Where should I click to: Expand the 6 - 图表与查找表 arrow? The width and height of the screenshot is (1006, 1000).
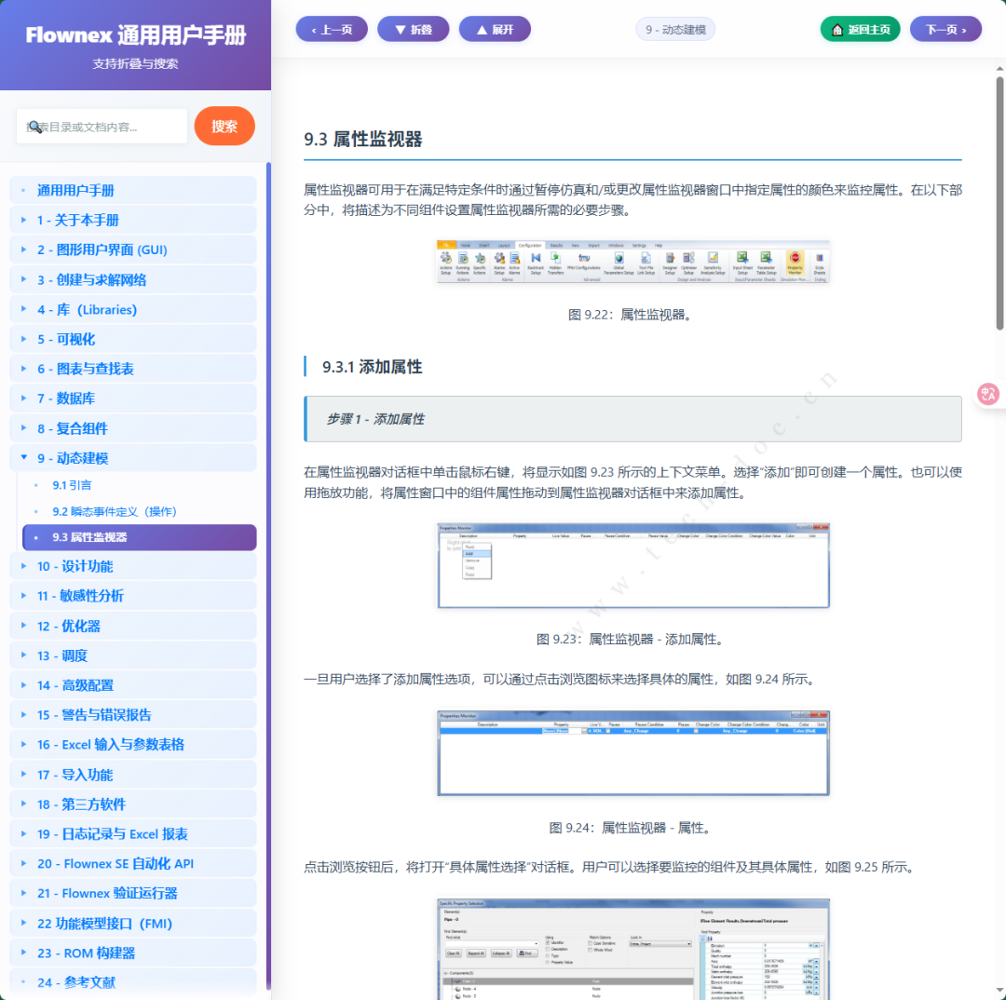click(23, 369)
